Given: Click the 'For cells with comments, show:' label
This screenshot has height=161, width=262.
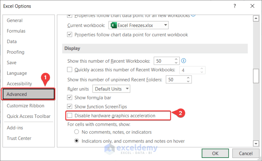Looking at the screenshot, I should pyautogui.click(x=99, y=124).
